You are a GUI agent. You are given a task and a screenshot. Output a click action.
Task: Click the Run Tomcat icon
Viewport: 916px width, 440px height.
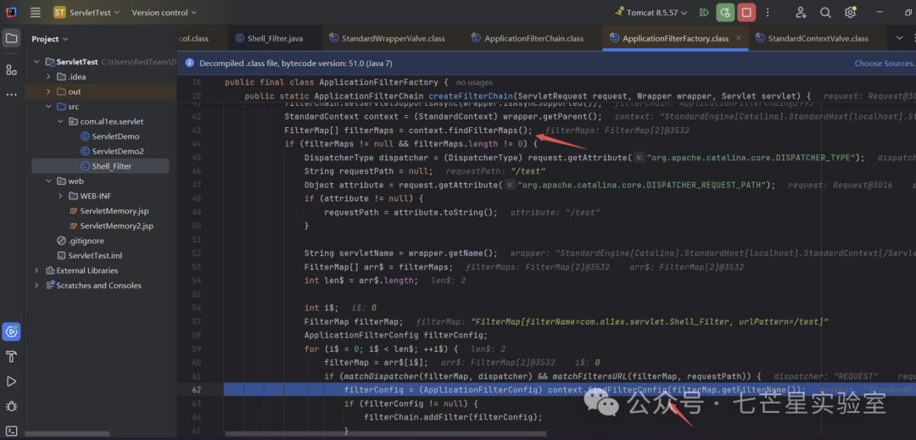704,12
